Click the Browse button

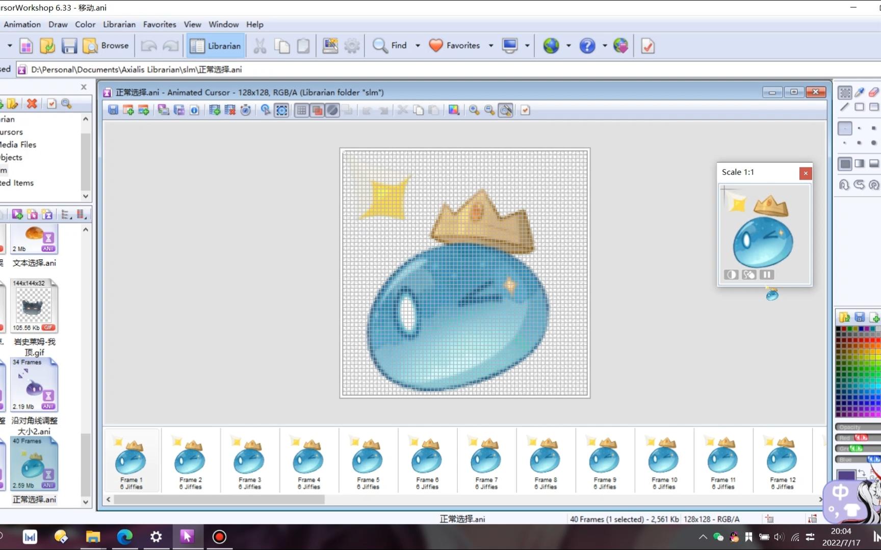click(107, 46)
